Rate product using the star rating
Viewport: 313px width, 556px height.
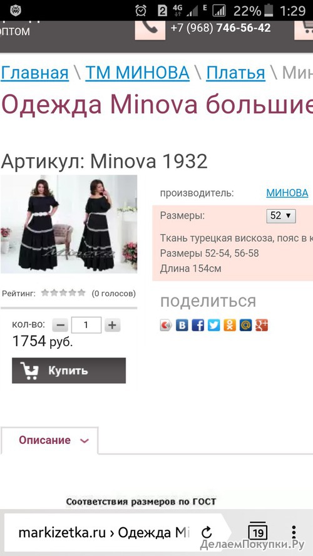[63, 293]
